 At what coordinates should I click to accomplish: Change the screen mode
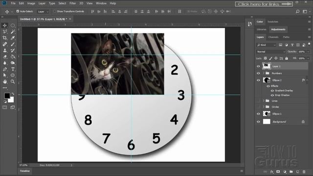click(13, 108)
